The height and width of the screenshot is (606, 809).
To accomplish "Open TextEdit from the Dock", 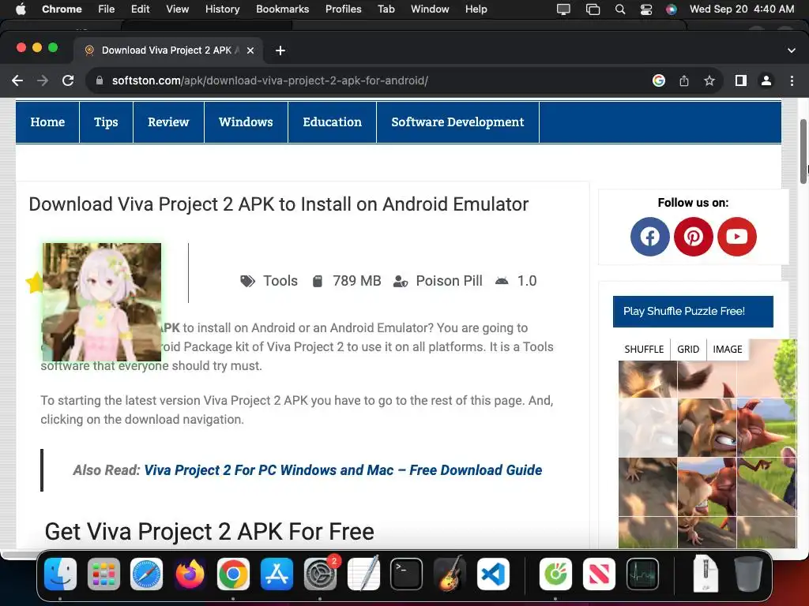I will pyautogui.click(x=363, y=574).
